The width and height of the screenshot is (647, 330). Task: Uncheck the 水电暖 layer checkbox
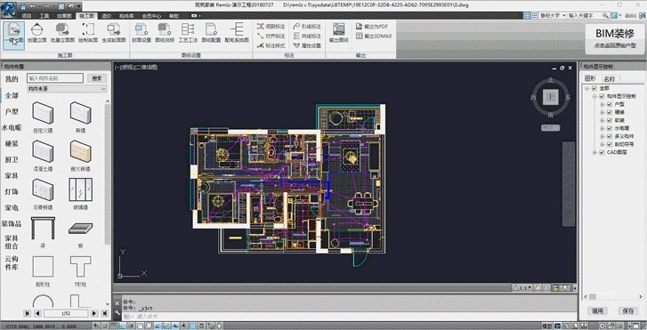pos(610,128)
